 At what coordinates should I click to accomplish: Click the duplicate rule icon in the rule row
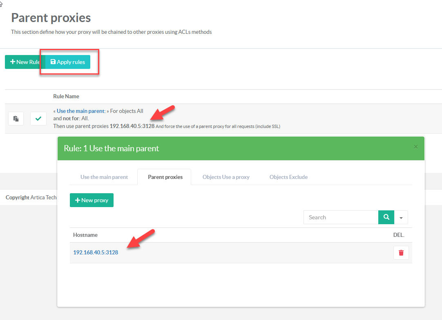[16, 119]
